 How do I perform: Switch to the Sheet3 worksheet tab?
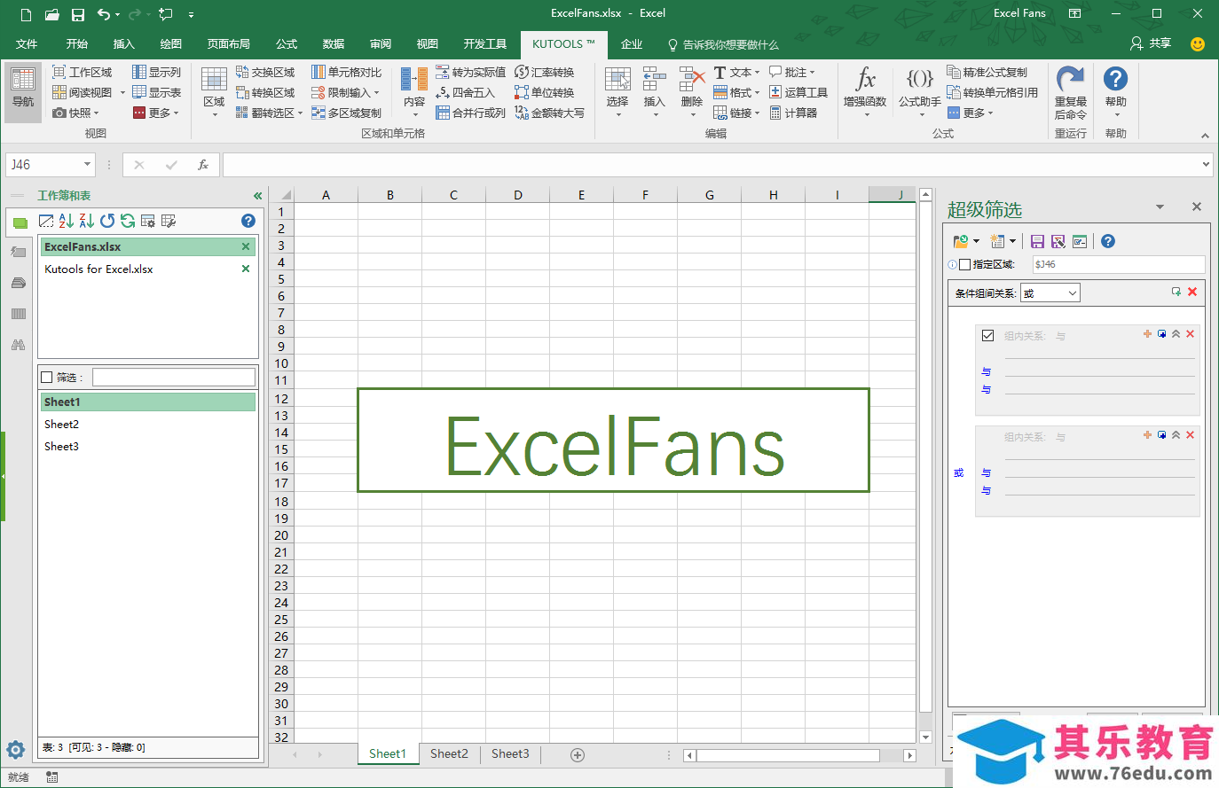point(510,754)
